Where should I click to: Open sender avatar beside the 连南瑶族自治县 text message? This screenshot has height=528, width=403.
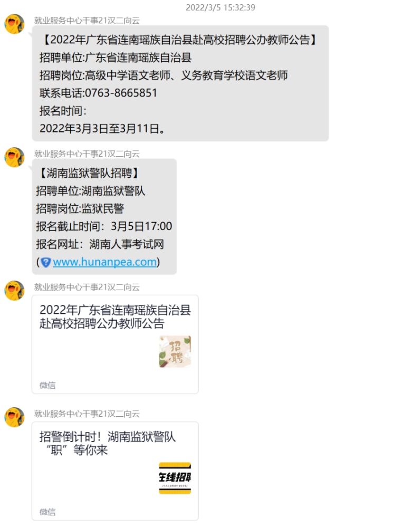[14, 24]
